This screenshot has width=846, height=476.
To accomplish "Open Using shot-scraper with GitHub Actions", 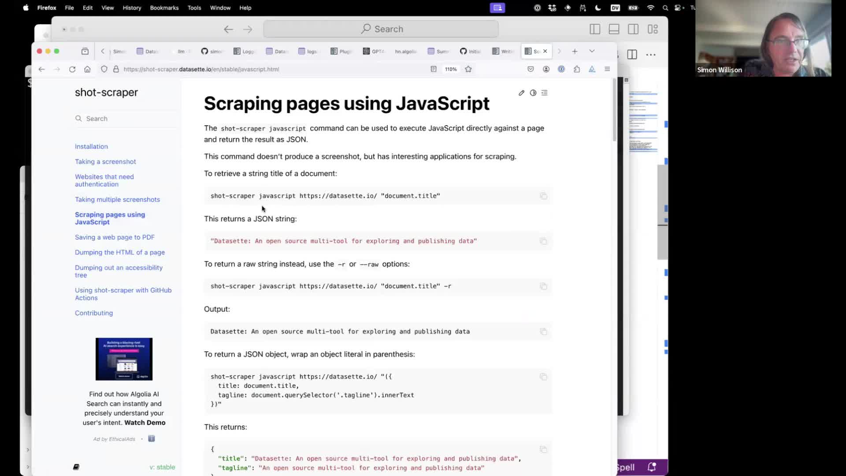I will pyautogui.click(x=123, y=294).
